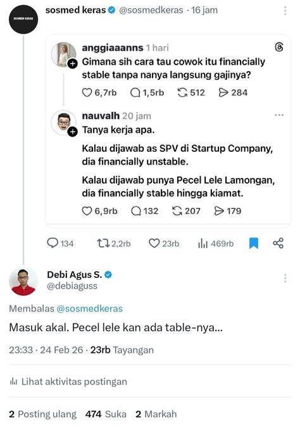
Task: Expand the ellipsis menu on nauvalh's comment
Action: (279, 115)
